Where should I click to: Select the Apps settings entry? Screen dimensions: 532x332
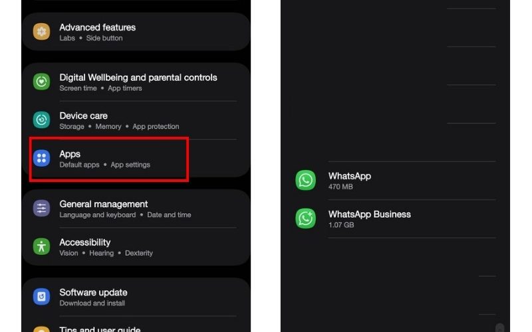[136, 159]
